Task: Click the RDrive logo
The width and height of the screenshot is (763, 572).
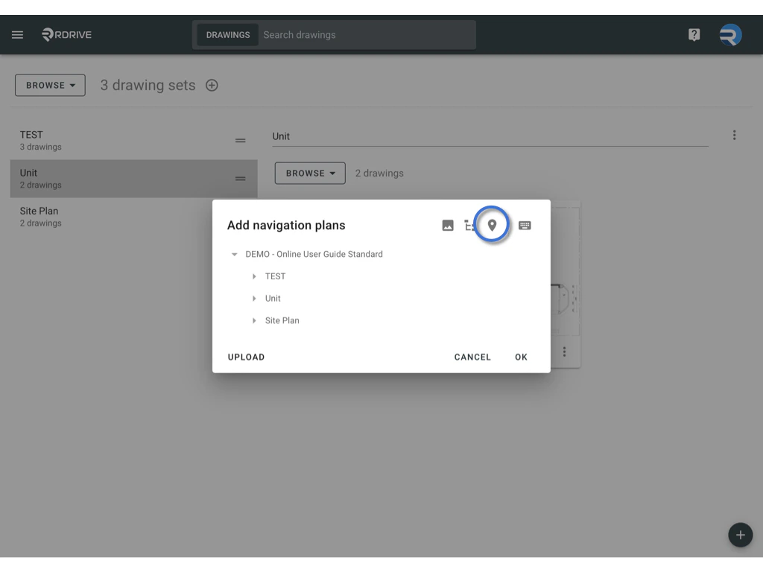Action: (66, 34)
